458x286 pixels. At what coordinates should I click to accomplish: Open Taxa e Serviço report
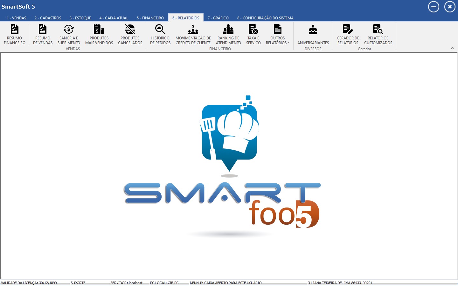pos(253,34)
